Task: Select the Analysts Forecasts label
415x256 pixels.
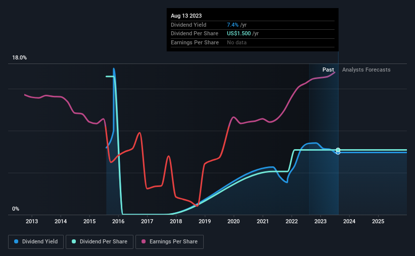Action: tap(366, 70)
